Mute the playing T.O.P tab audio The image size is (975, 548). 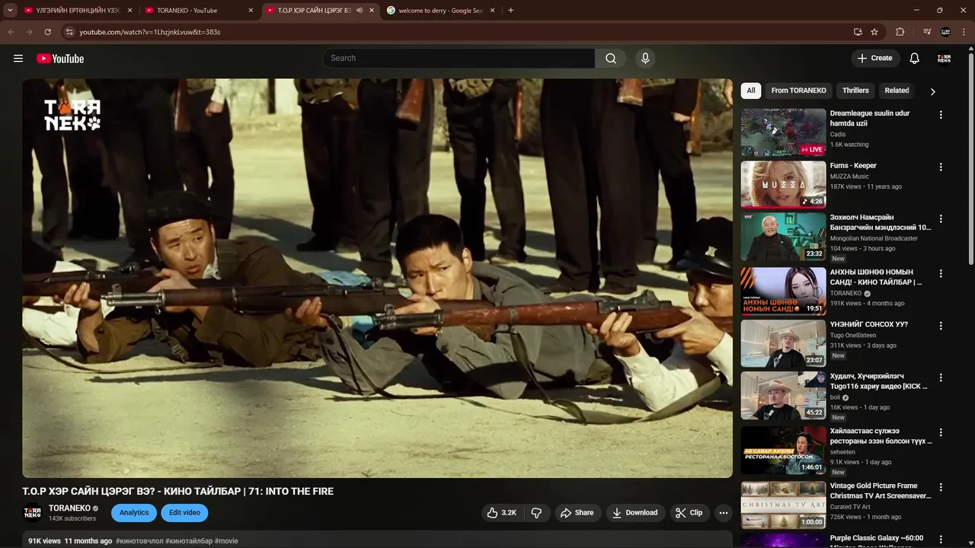[x=360, y=11]
